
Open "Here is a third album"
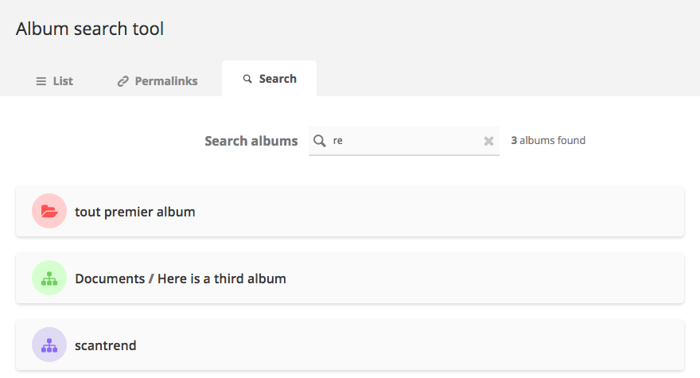tap(222, 279)
